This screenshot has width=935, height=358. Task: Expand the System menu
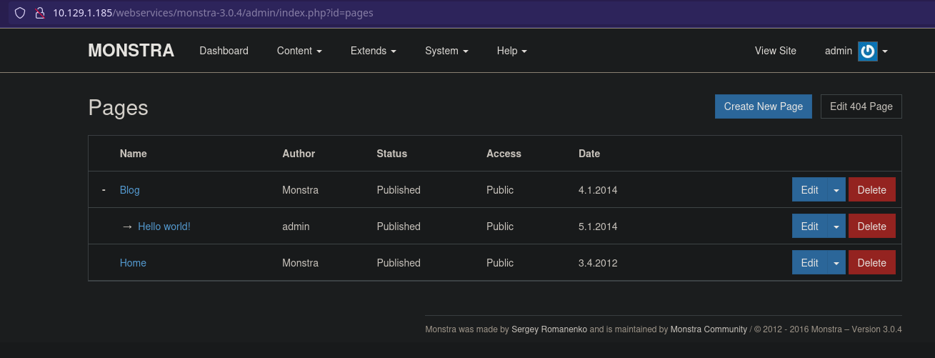click(446, 51)
